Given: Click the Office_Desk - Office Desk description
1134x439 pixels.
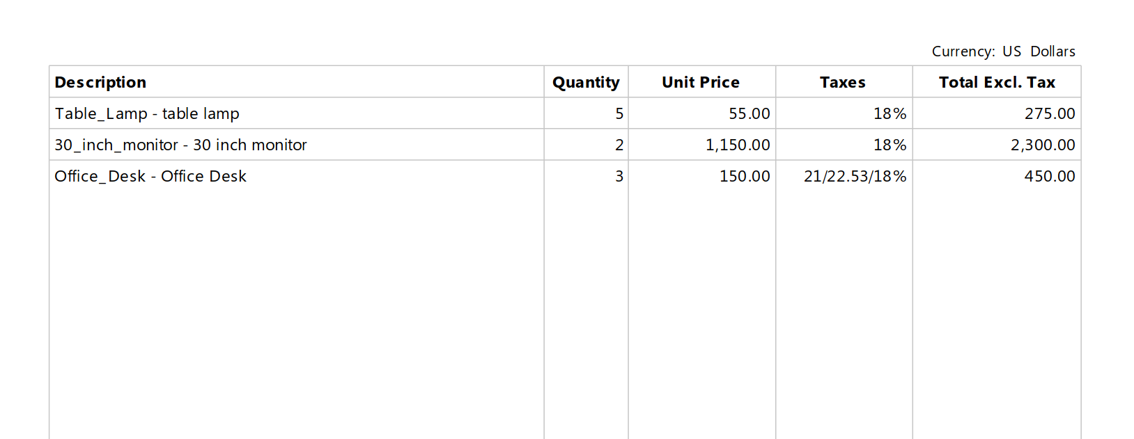Looking at the screenshot, I should pos(150,176).
